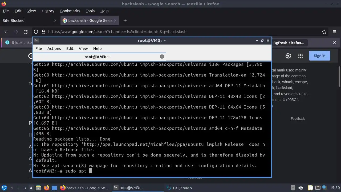341x192 pixels.
Task: Go forward using the toolbar arrow
Action: coord(16,32)
